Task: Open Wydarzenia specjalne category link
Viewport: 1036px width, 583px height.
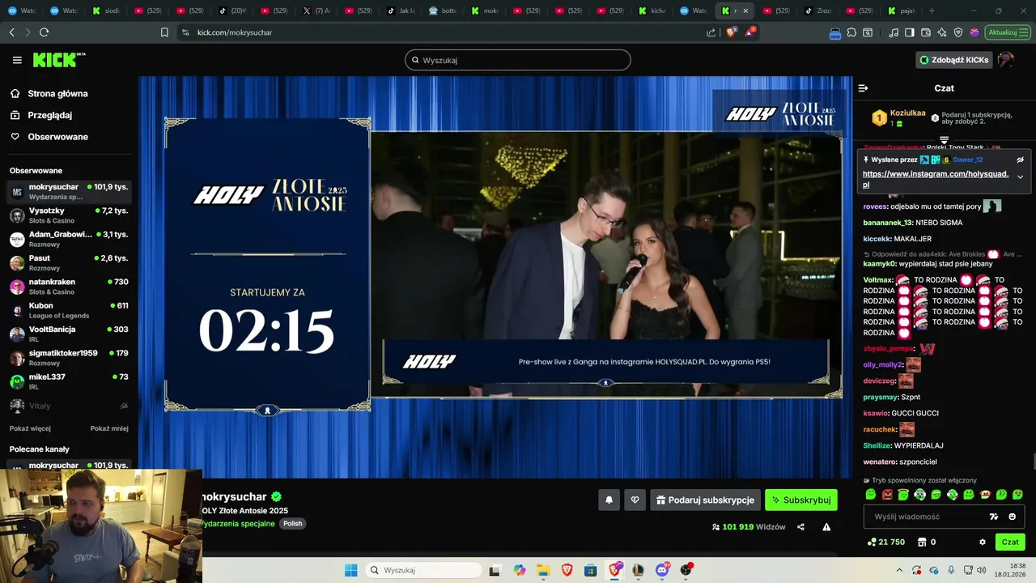Action: point(239,523)
